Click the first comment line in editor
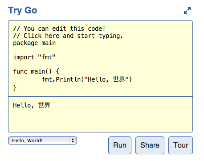 coord(59,29)
